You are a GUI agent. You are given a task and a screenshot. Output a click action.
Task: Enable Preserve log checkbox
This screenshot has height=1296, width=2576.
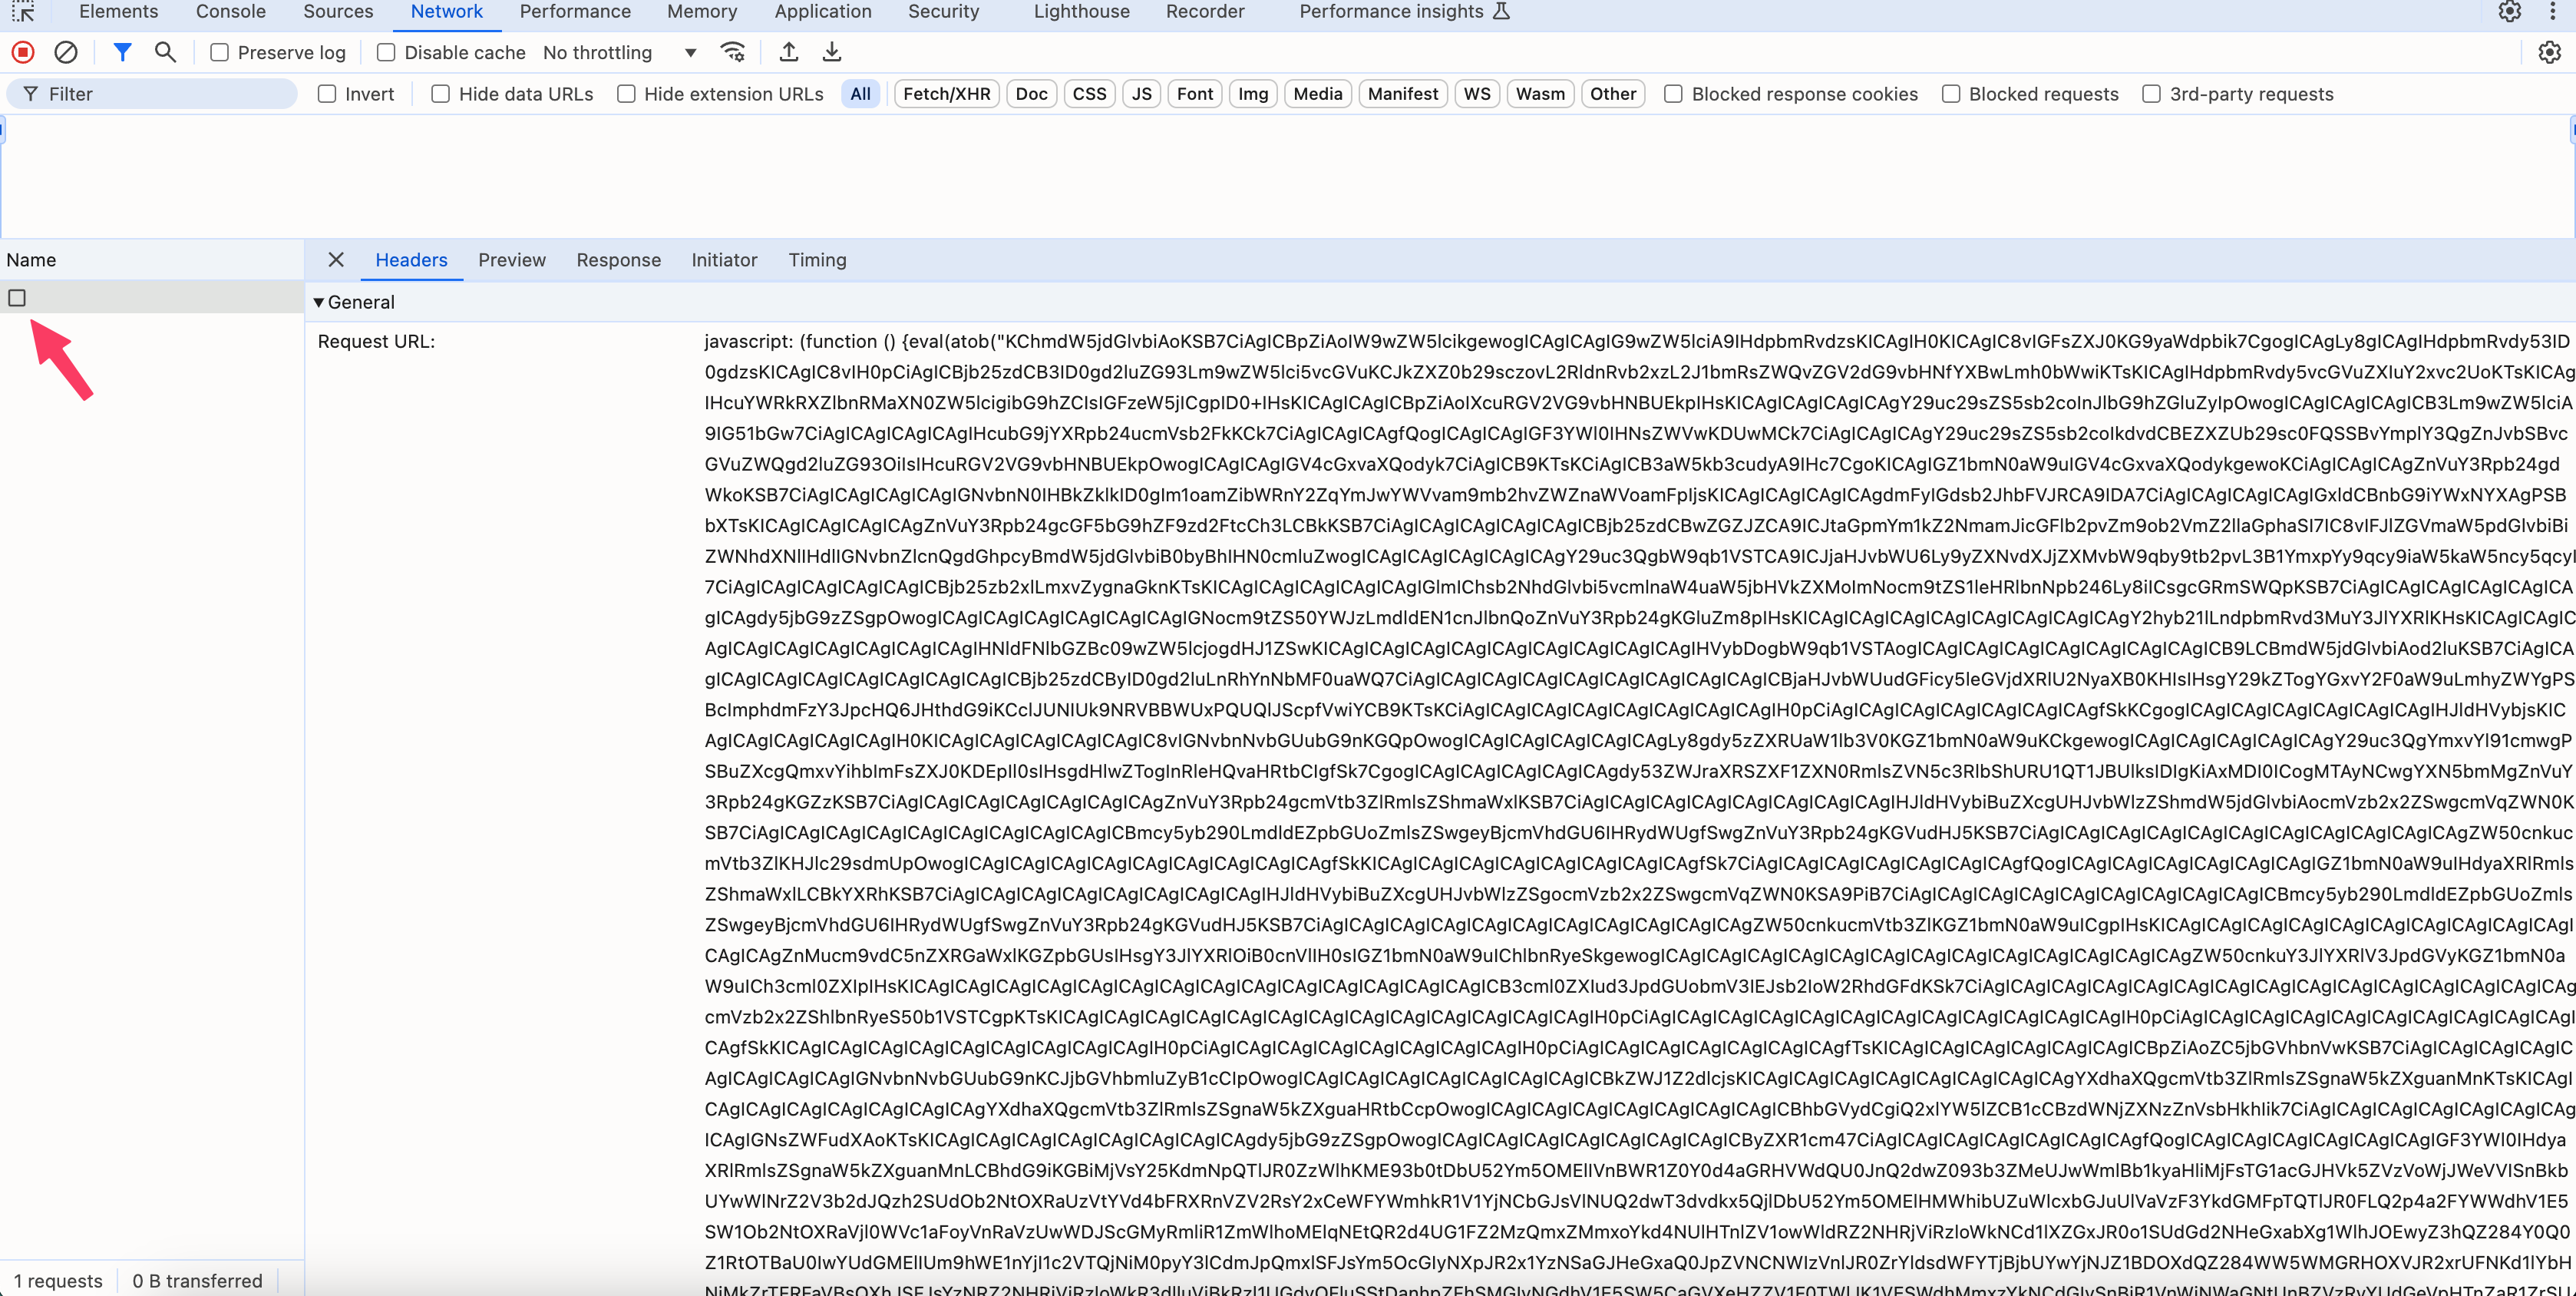tap(220, 53)
